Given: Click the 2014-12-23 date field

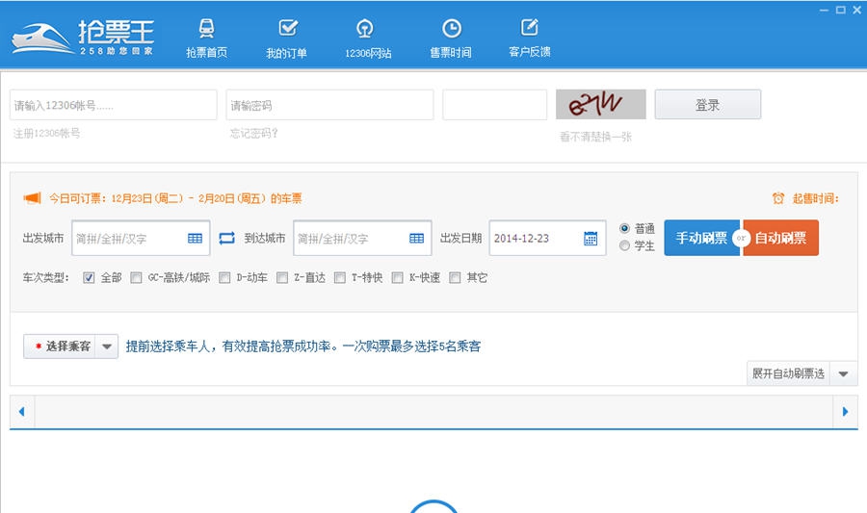Looking at the screenshot, I should (547, 238).
